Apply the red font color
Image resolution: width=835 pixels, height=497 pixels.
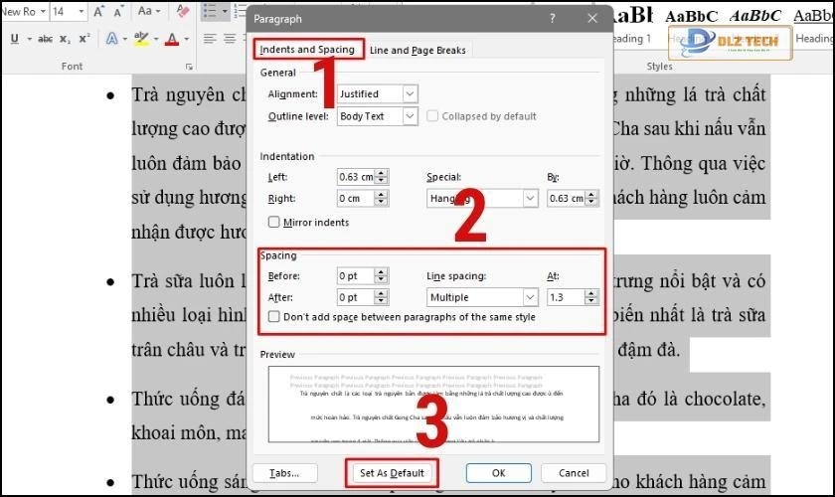tap(171, 39)
